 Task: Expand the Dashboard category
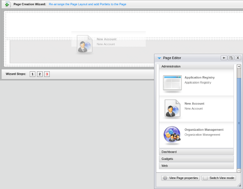pos(196,152)
